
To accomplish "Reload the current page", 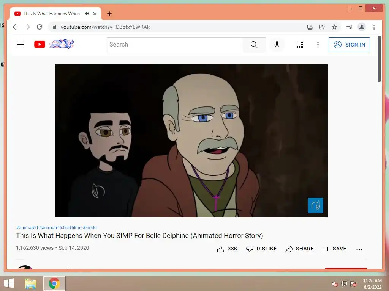I will [x=40, y=27].
